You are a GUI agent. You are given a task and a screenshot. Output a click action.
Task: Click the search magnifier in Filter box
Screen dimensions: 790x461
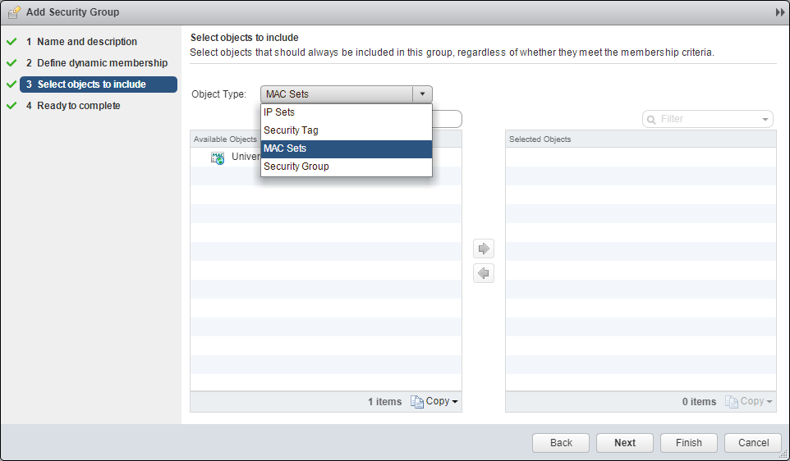[651, 120]
